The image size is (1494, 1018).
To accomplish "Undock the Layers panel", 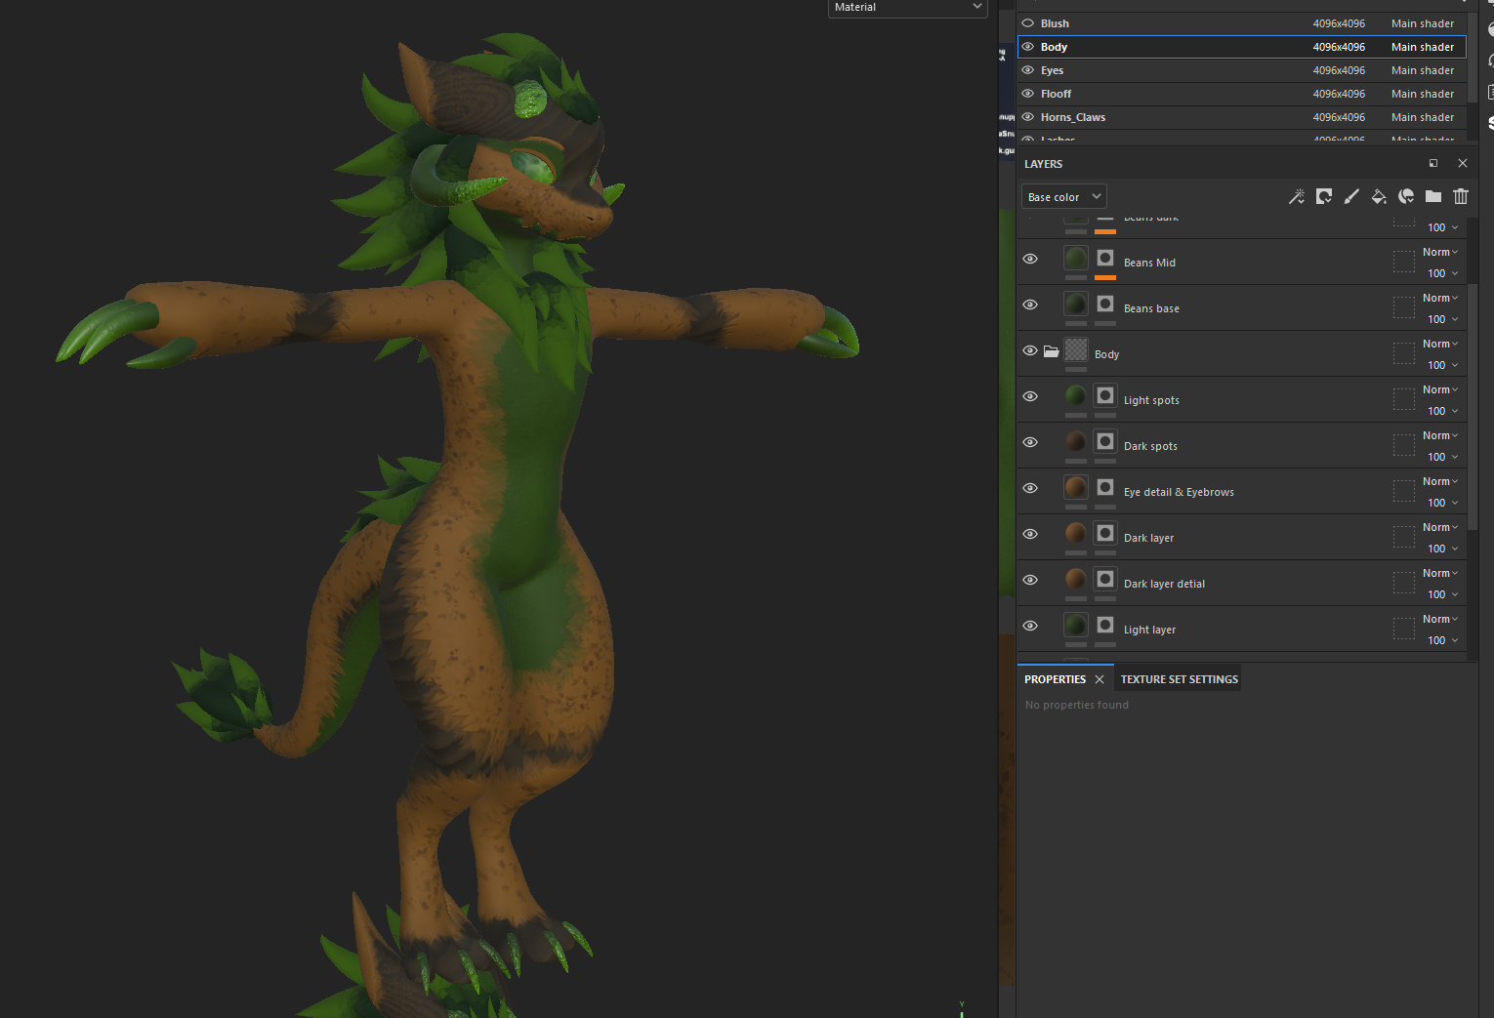I will (x=1433, y=163).
